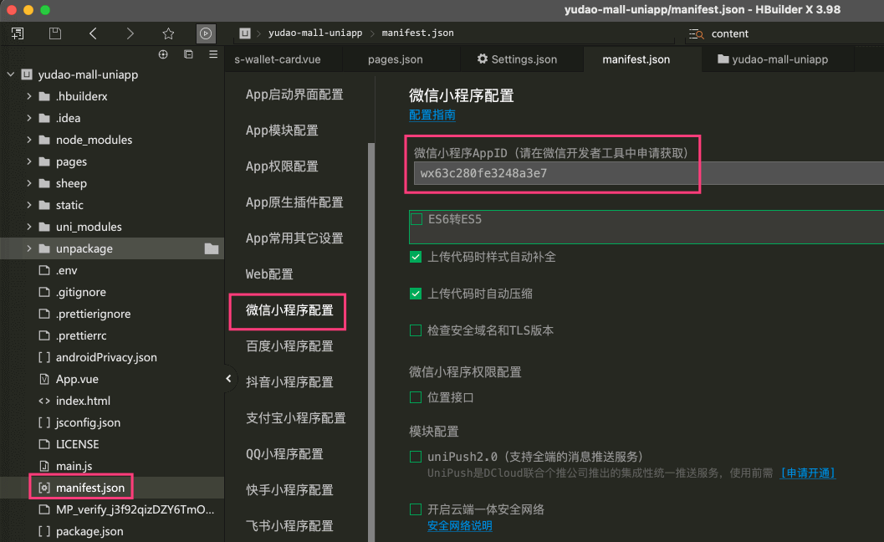
Task: Click the new file icon in toolbar
Action: point(18,33)
